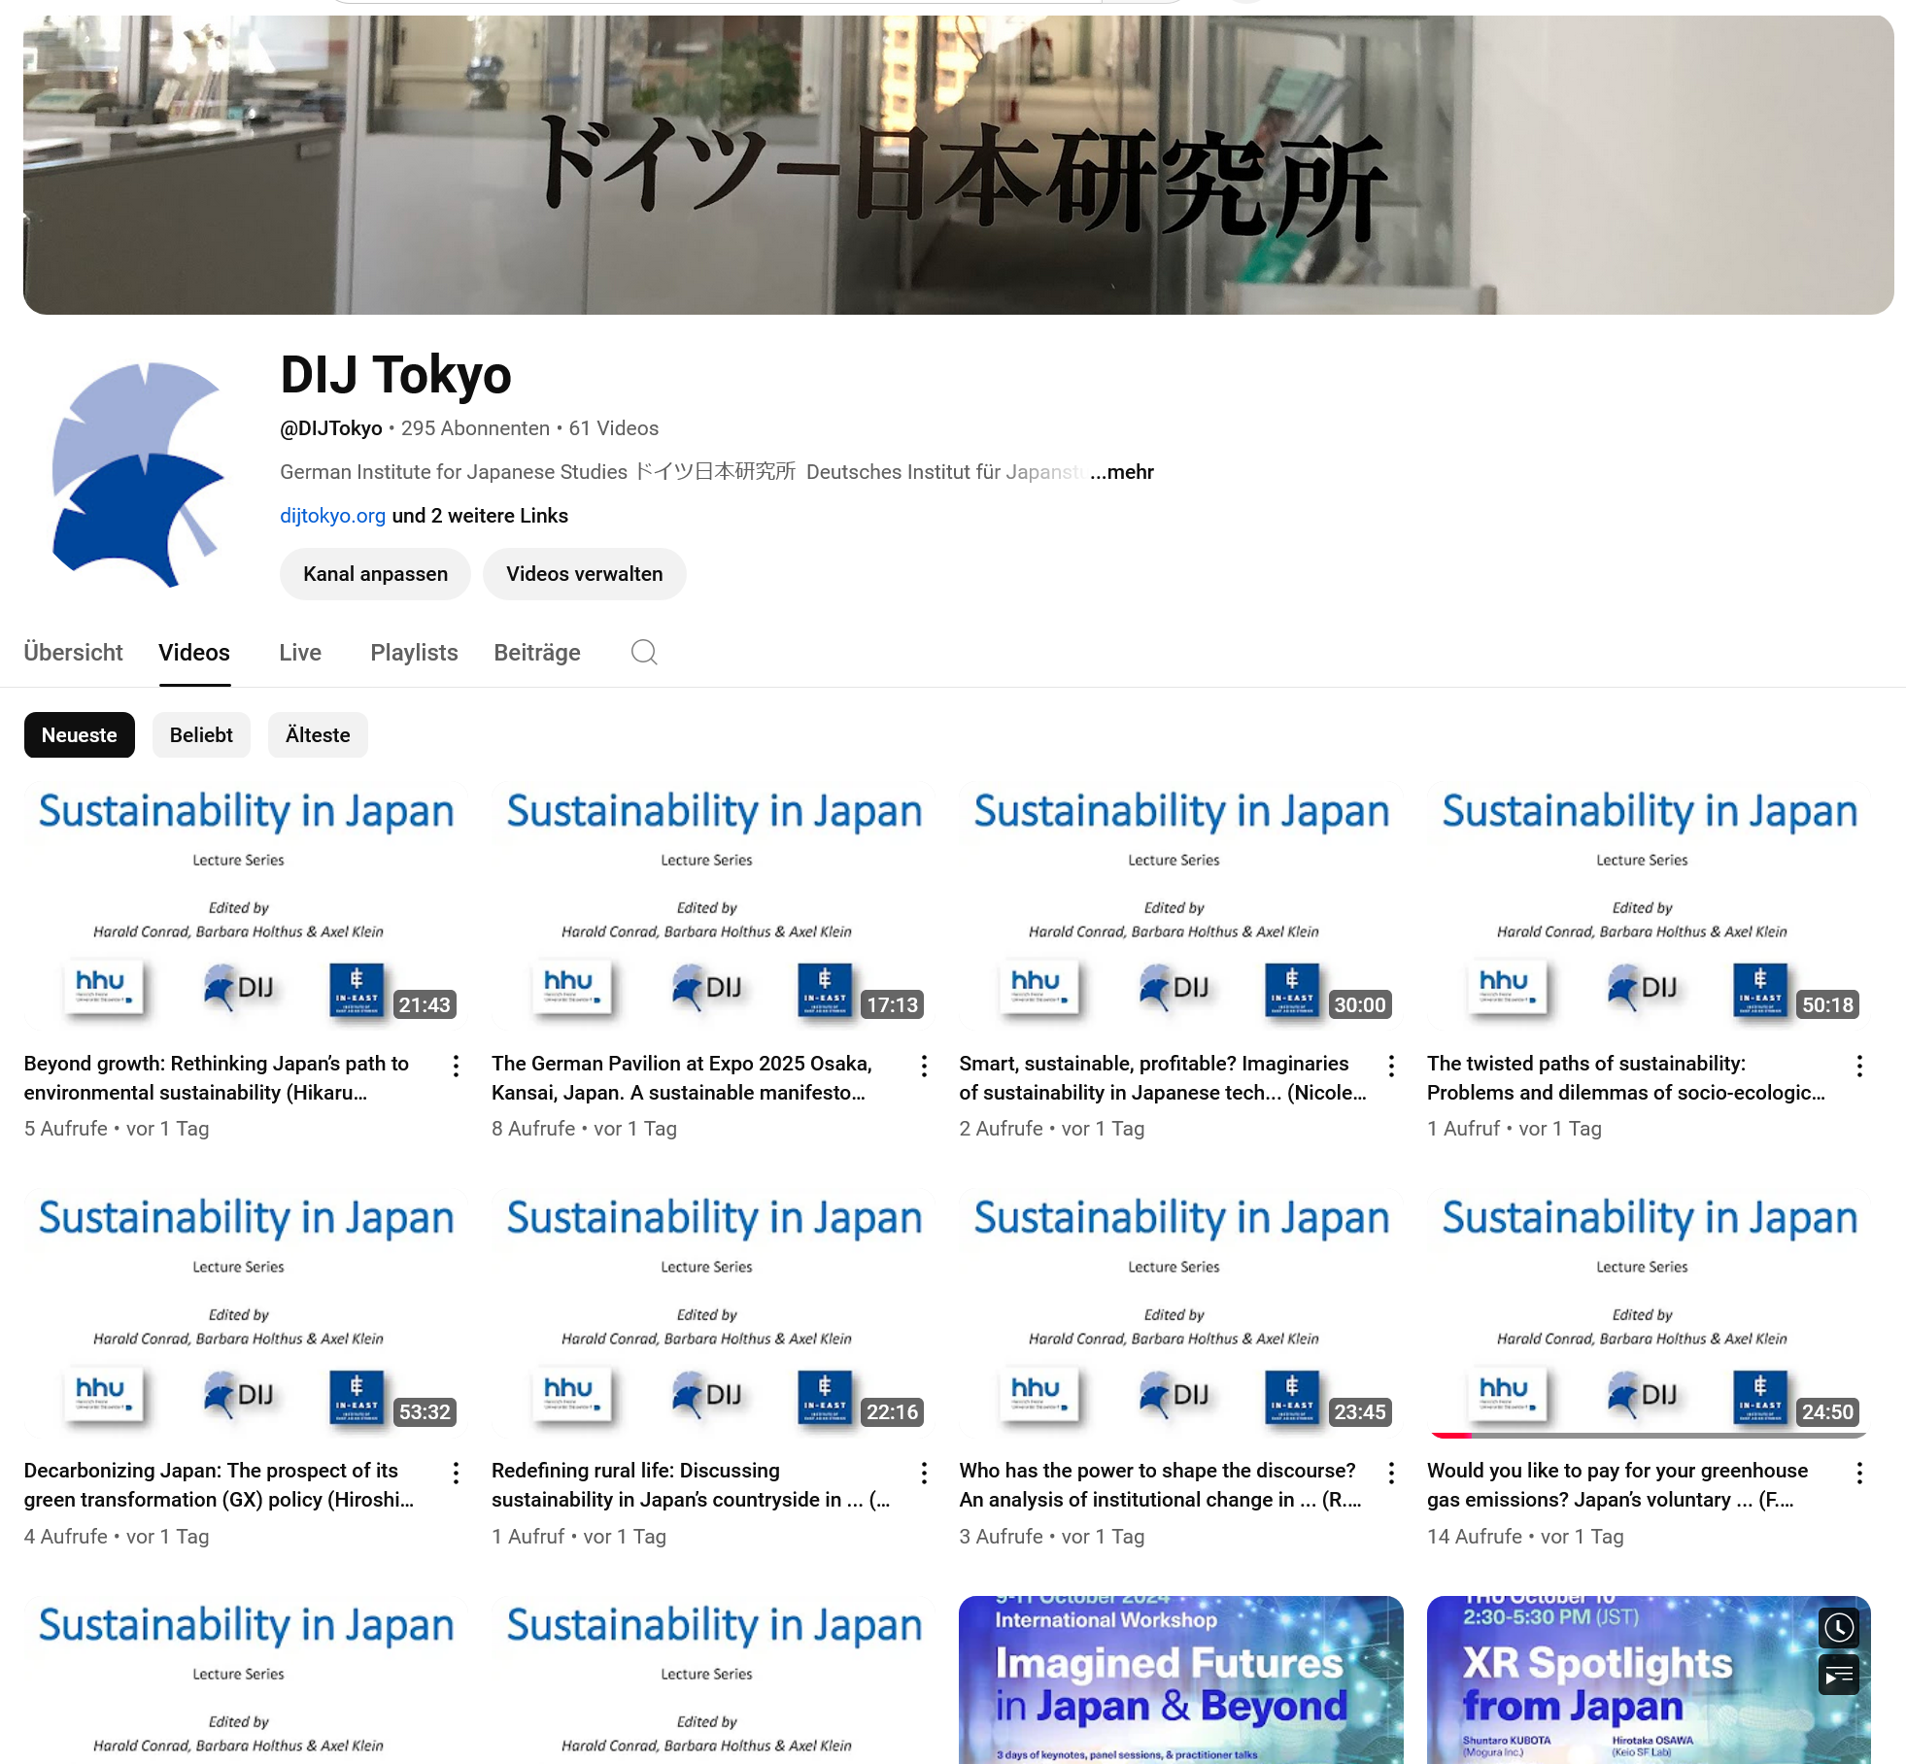The height and width of the screenshot is (1764, 1906).
Task: Click the 30:00 video thumbnail
Action: coord(1181,904)
